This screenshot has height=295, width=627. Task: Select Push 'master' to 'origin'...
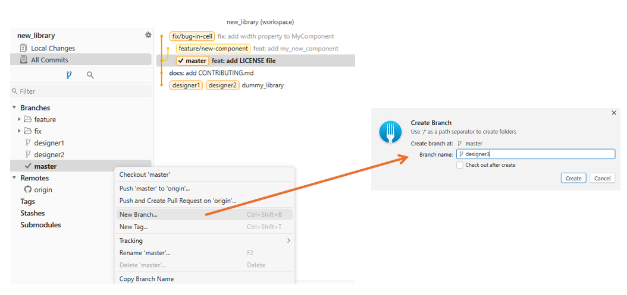click(204, 188)
